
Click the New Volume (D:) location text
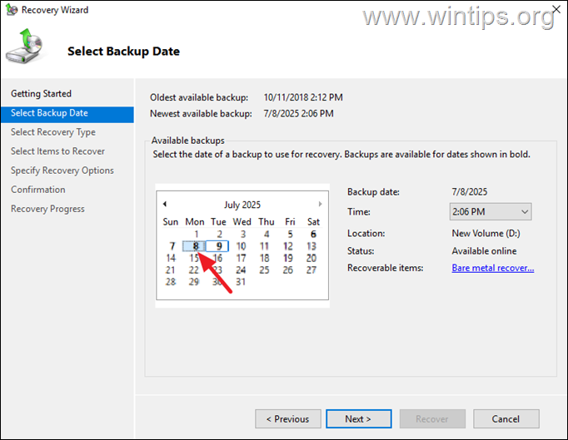pos(486,234)
